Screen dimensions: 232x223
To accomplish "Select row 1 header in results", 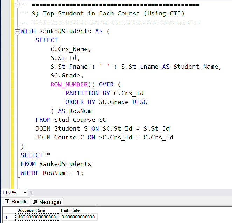I will pos(9,217).
